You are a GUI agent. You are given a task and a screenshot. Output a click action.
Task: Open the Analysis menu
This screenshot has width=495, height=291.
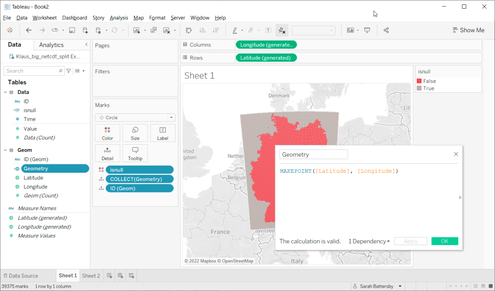point(119,18)
